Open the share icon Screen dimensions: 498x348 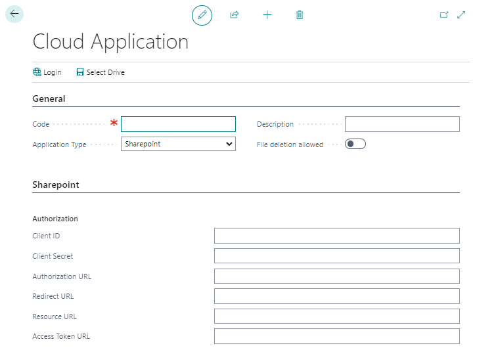(x=235, y=14)
